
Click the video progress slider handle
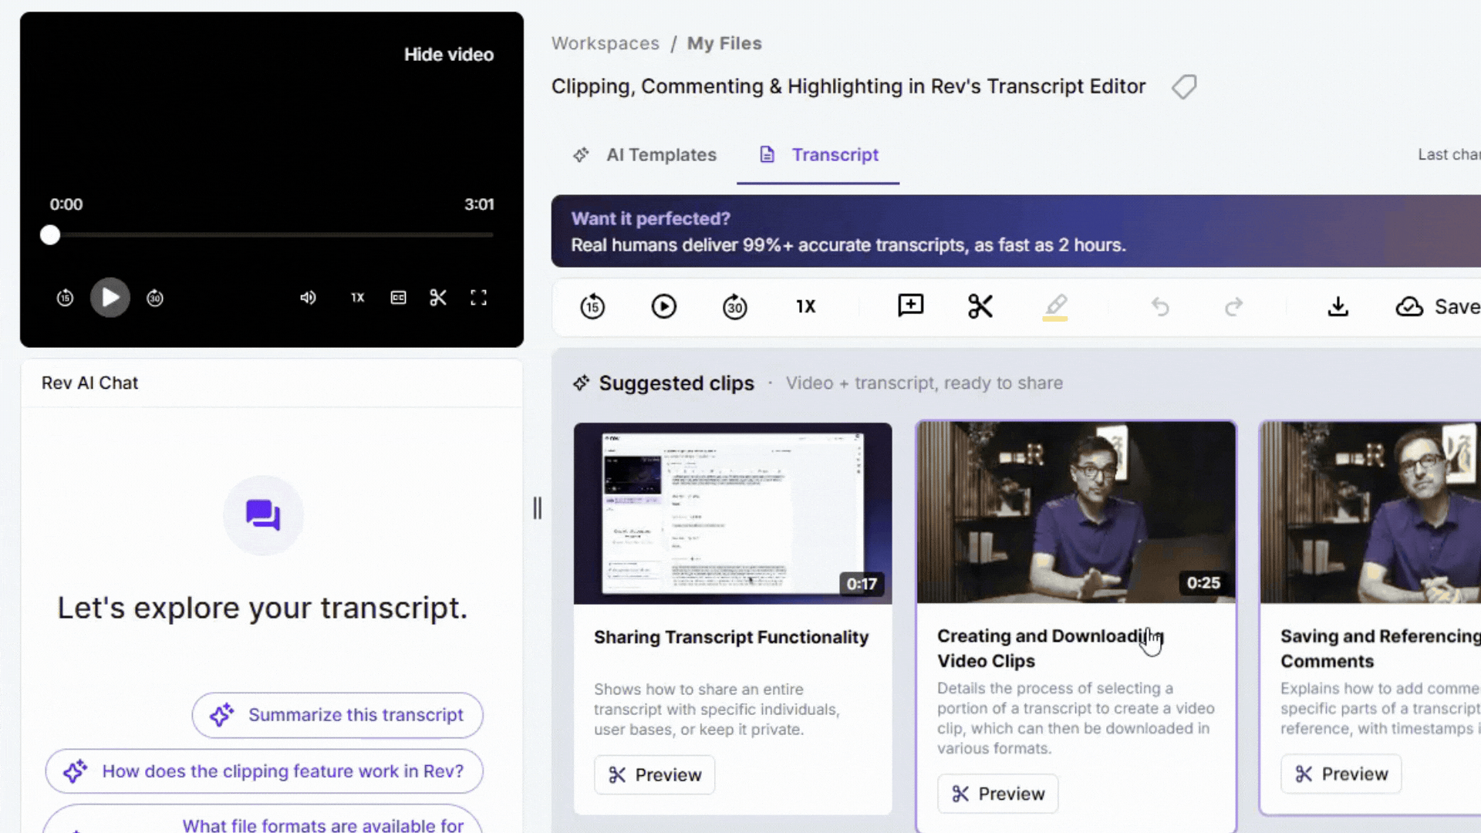coord(50,235)
